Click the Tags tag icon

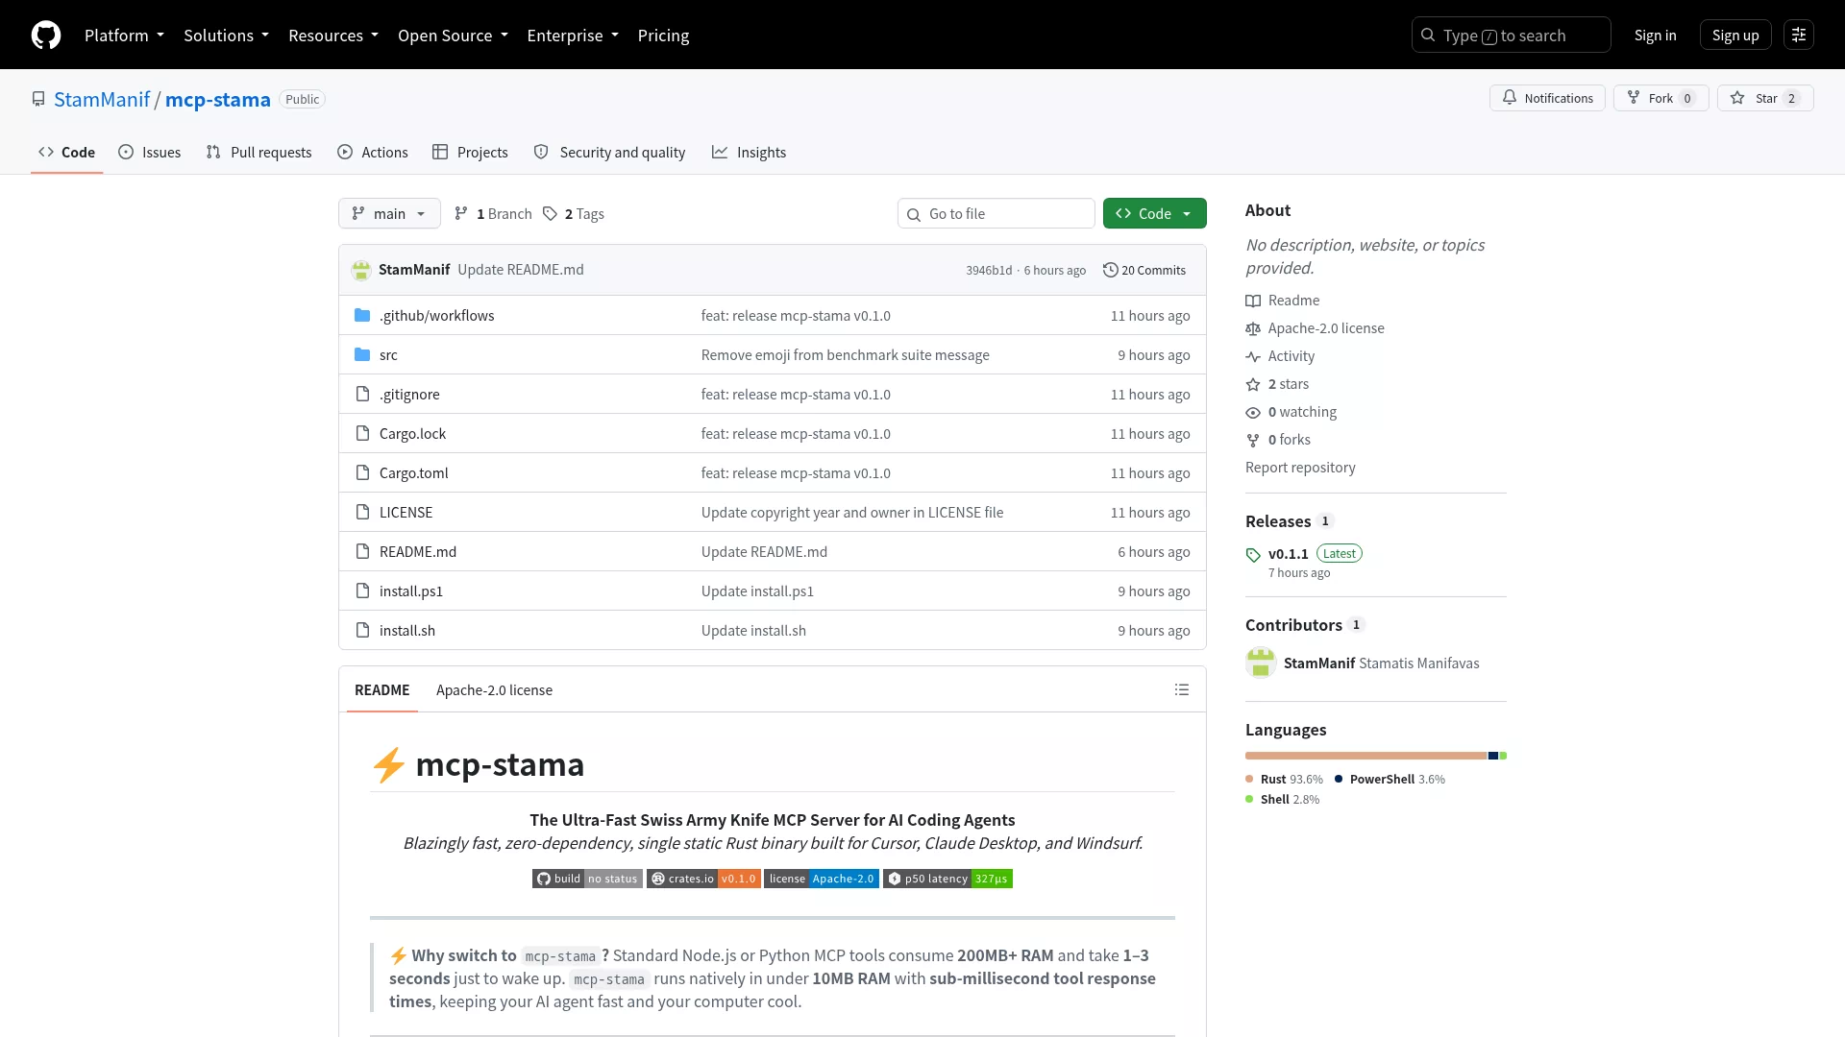tap(550, 213)
